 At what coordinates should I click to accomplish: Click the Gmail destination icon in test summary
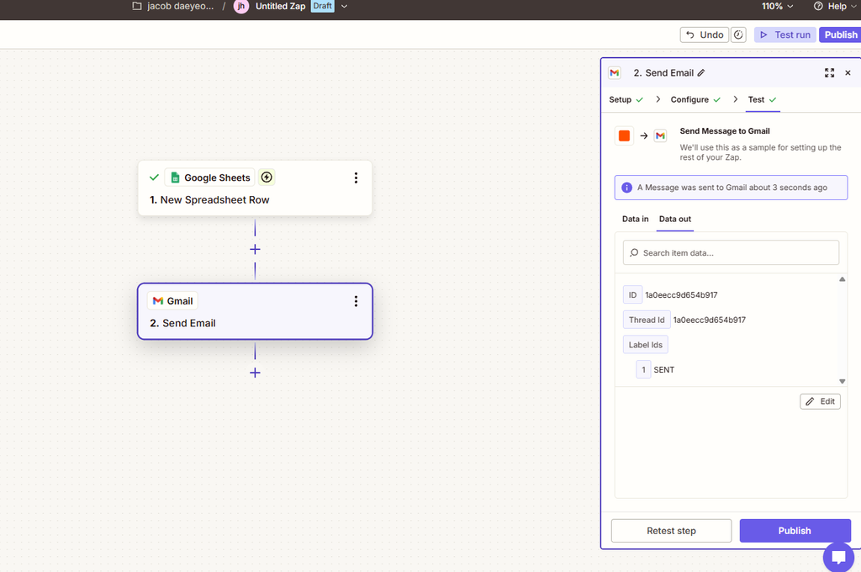coord(660,135)
